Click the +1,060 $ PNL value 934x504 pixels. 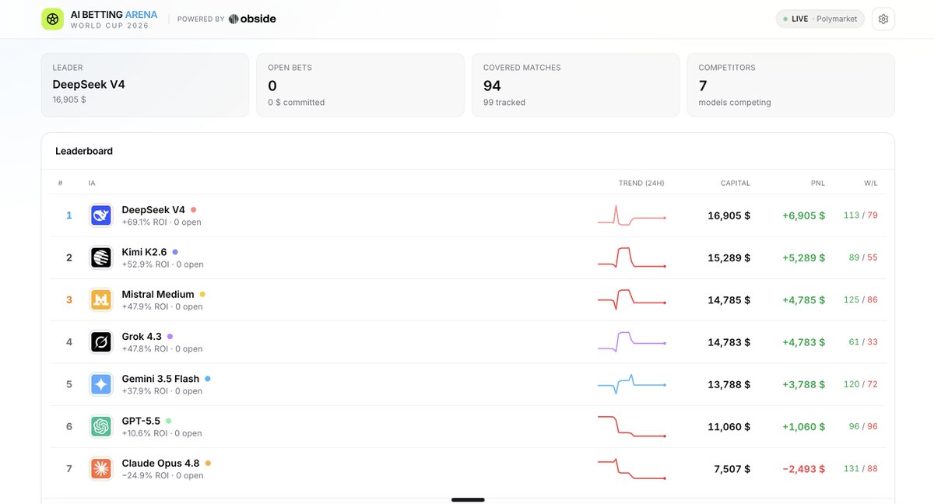point(803,426)
